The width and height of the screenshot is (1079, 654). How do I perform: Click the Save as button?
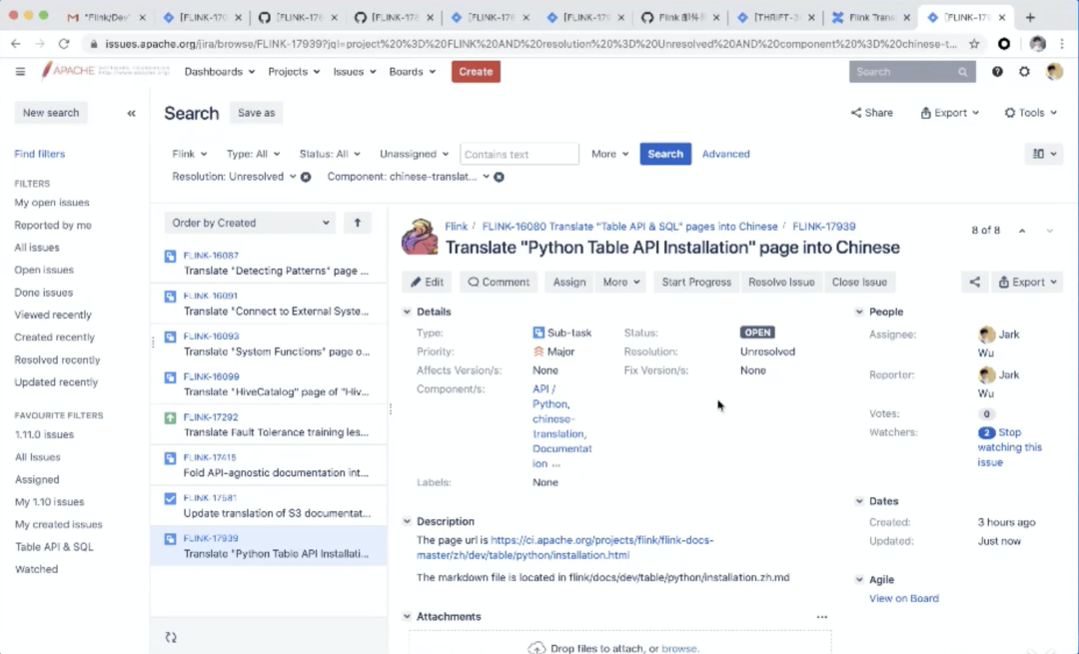tap(256, 113)
